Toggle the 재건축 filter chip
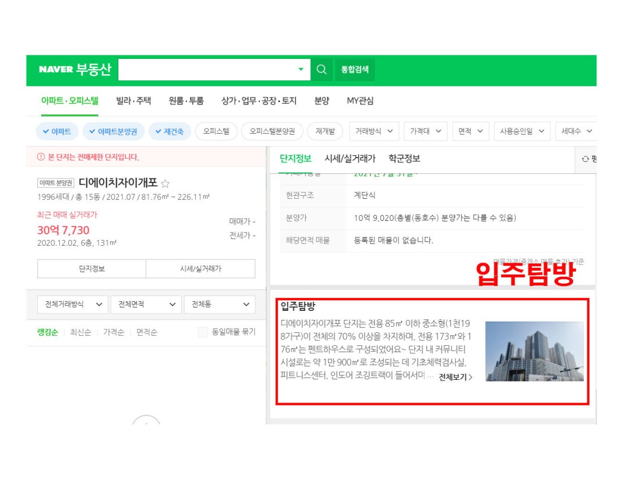Image resolution: width=623 pixels, height=479 pixels. 170,131
